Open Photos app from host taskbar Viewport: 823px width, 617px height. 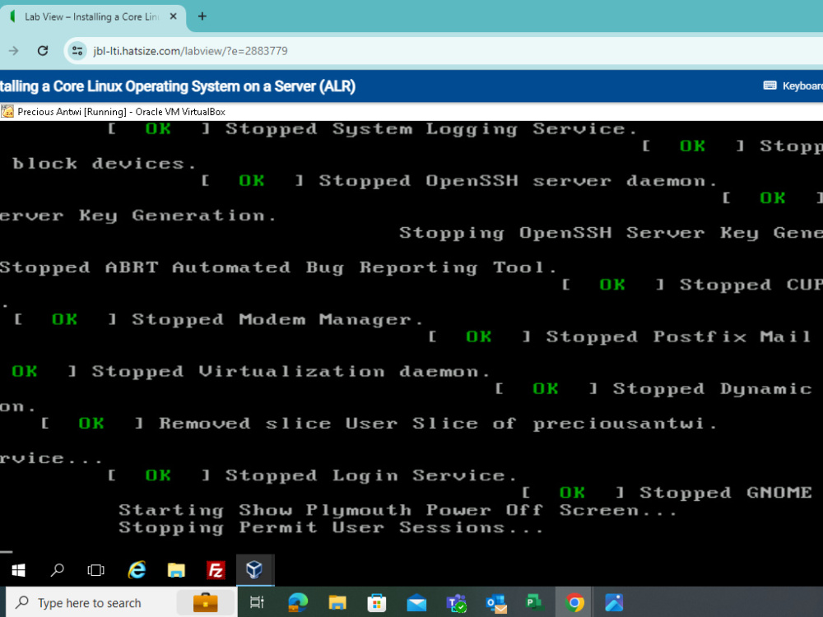tap(614, 603)
